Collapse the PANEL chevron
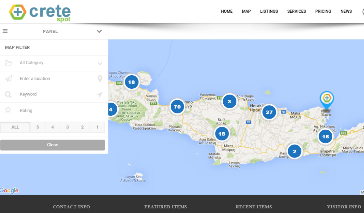The image size is (364, 213). click(99, 31)
